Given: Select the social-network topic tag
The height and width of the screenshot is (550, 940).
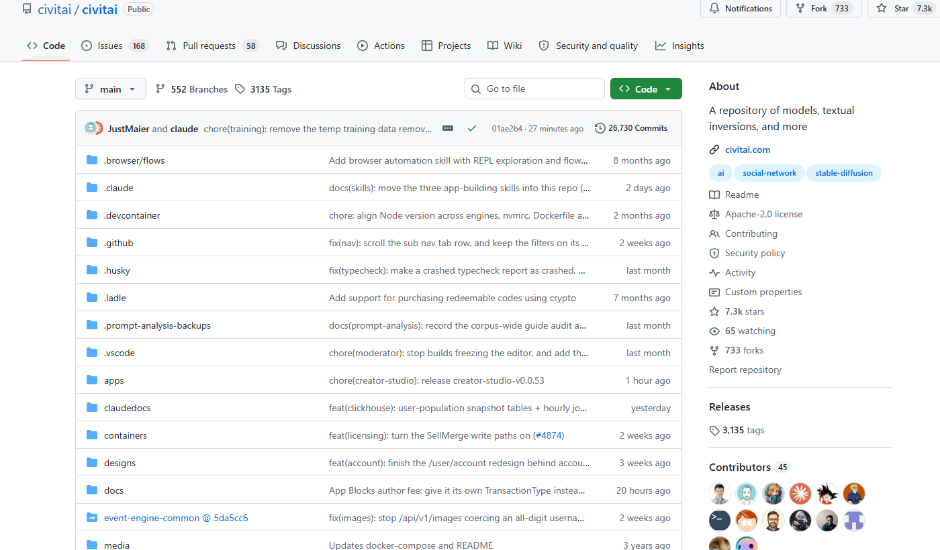Looking at the screenshot, I should click(x=769, y=173).
